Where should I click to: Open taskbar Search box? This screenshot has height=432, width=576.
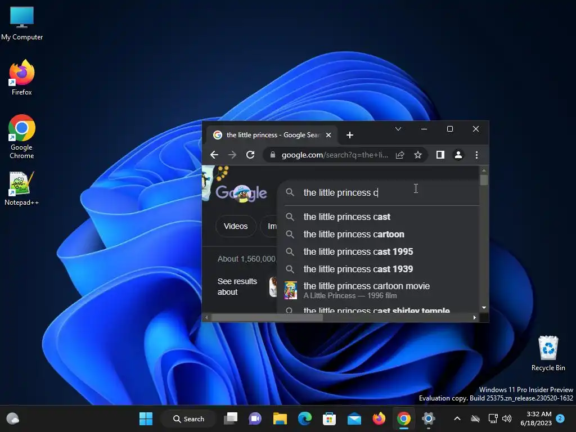point(189,418)
